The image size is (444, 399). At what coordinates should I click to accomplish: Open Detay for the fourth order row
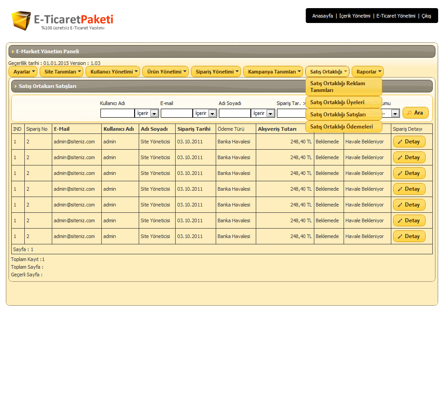(409, 189)
